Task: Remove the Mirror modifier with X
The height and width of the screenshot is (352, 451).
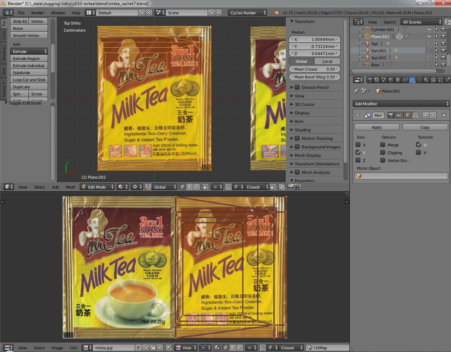Action: 444,115
